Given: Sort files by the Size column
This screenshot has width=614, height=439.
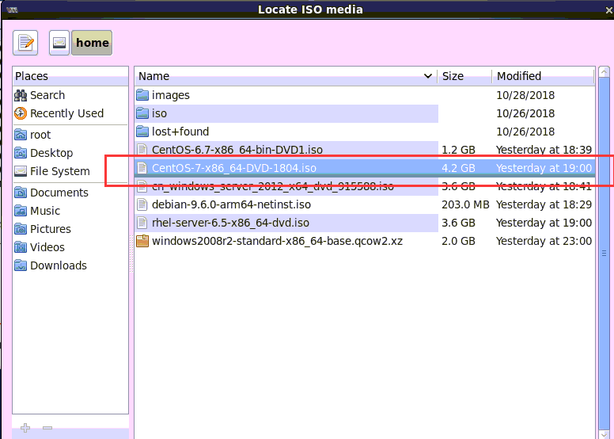Looking at the screenshot, I should point(464,76).
